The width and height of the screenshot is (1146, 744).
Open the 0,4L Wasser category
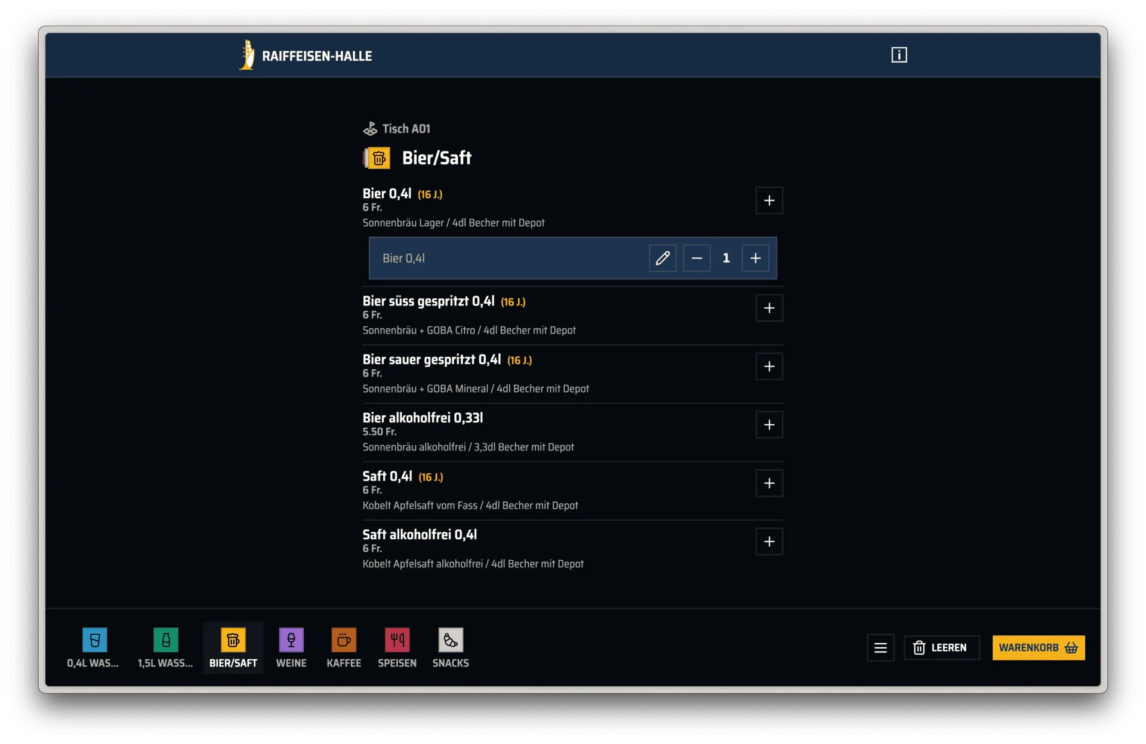[94, 647]
